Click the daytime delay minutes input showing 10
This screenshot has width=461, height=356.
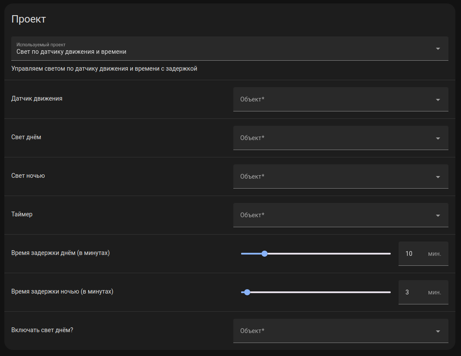coord(409,254)
